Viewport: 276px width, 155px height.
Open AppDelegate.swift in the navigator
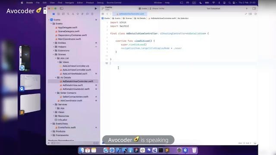[68, 28]
